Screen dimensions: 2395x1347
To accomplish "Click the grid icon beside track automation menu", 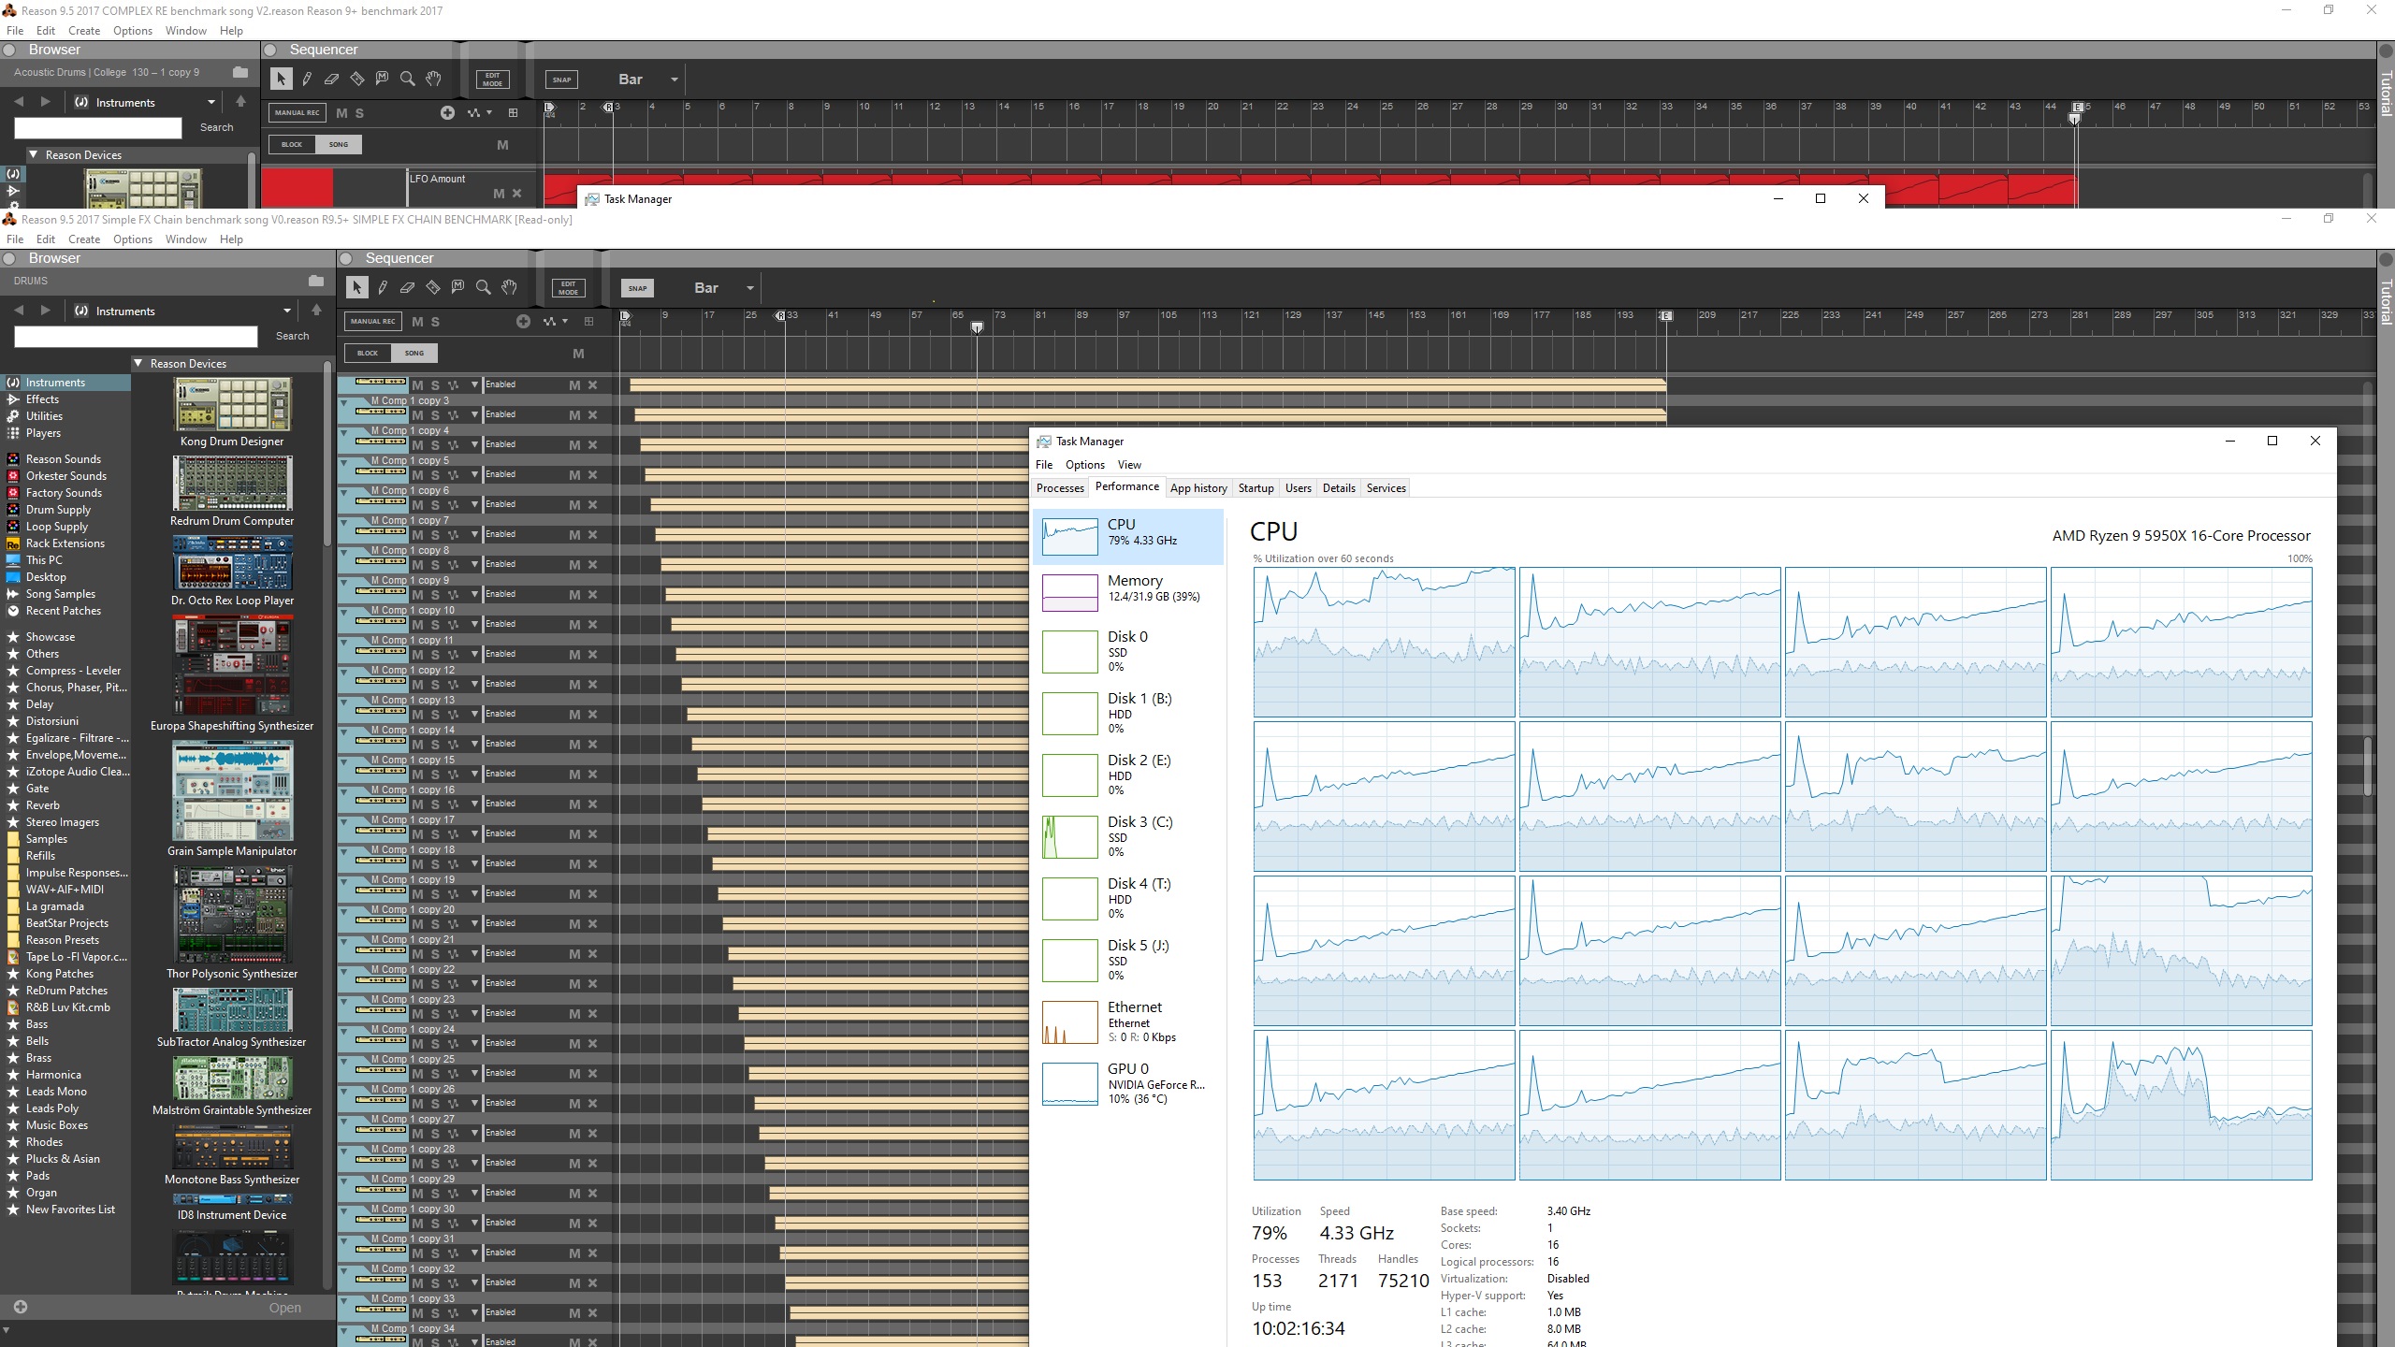I will (588, 321).
